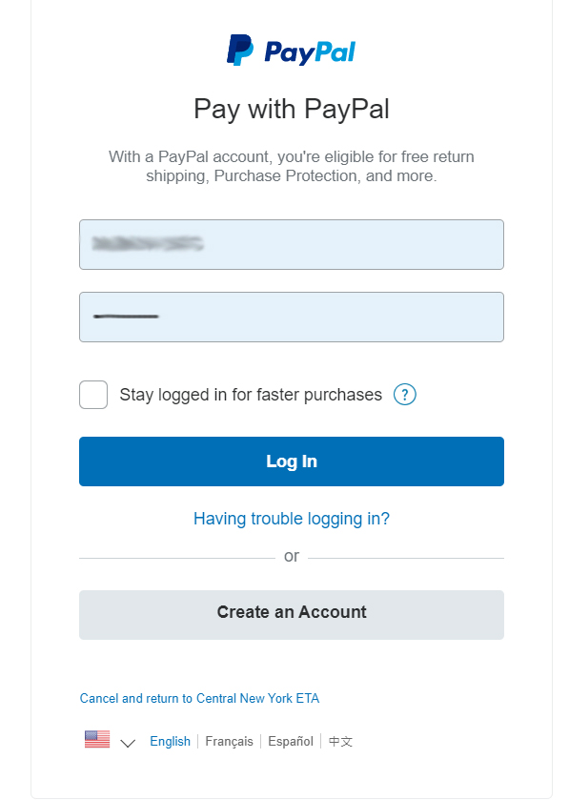Expand the country selector chevron
569x800 pixels.
point(128,743)
